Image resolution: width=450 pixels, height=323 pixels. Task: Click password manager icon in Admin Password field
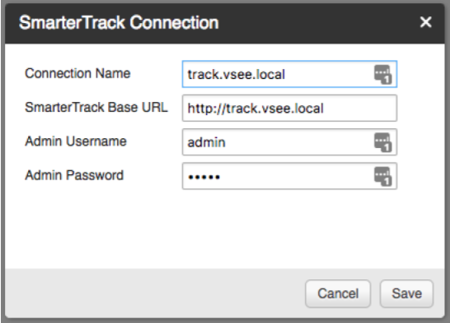coord(383,176)
